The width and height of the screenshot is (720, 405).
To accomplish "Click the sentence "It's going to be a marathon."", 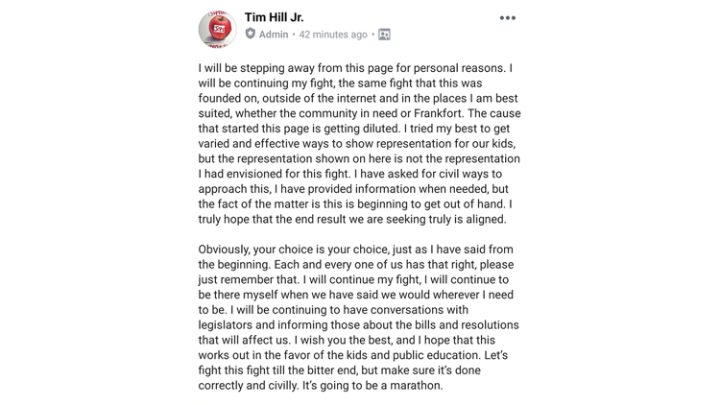I will tap(372, 385).
